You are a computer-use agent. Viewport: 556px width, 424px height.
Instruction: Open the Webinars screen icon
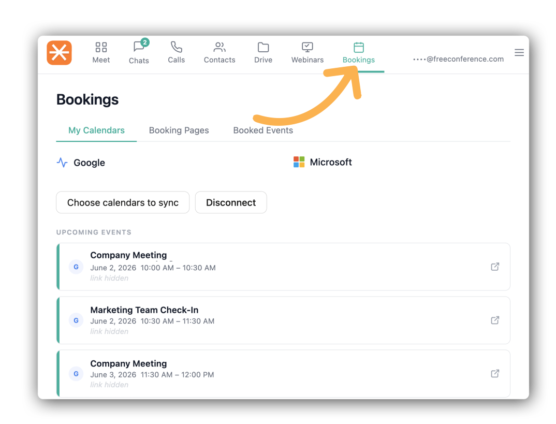[x=308, y=47]
